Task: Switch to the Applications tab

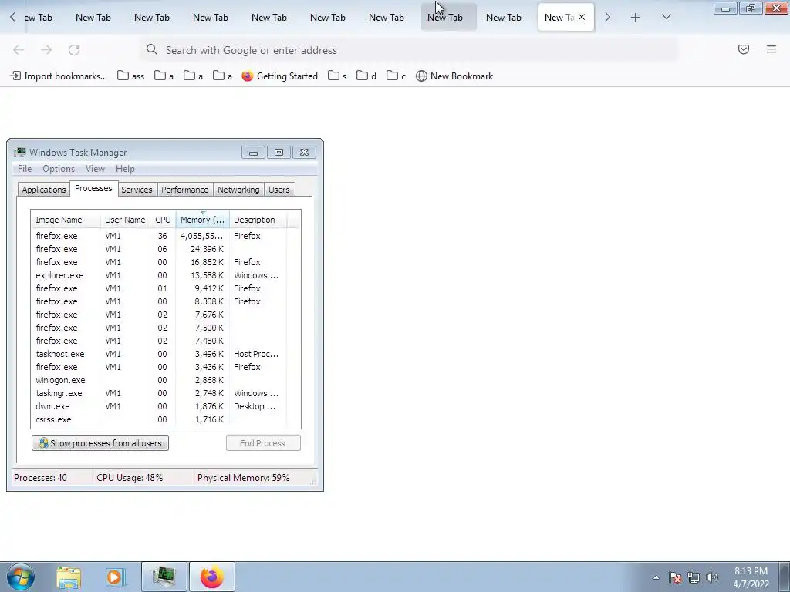Action: [44, 190]
